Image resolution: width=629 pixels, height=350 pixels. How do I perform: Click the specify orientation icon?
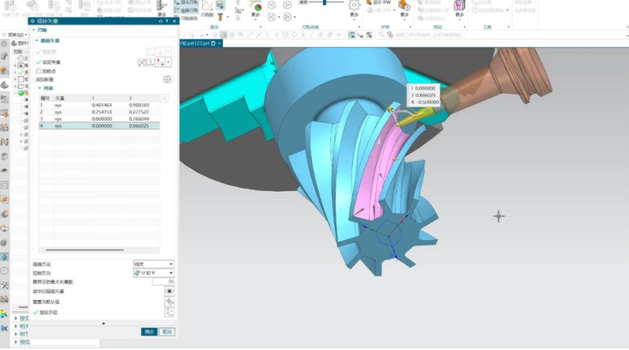click(x=169, y=312)
